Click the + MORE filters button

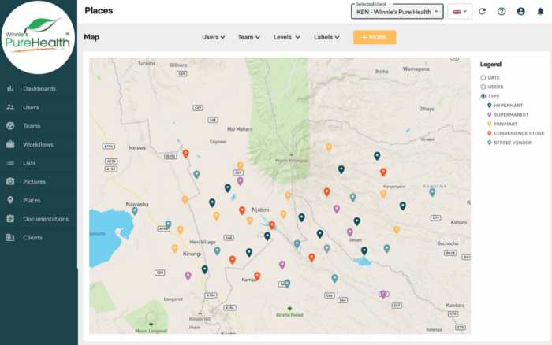coord(375,37)
